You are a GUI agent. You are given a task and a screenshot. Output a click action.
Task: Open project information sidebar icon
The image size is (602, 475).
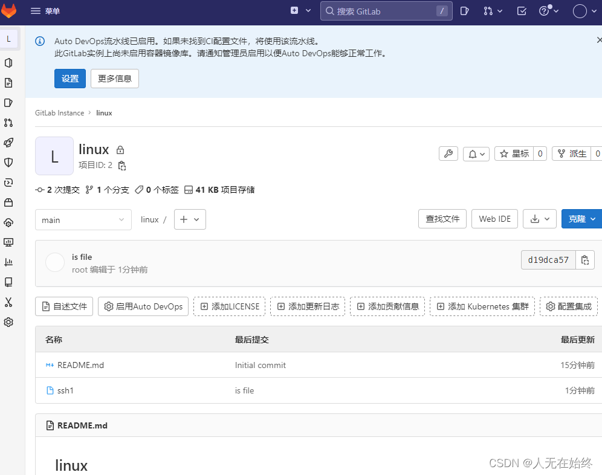pyautogui.click(x=8, y=63)
